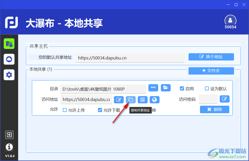Click the 删除 button

click(215, 109)
